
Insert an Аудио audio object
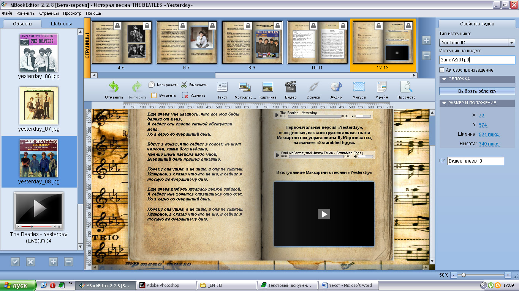point(336,90)
